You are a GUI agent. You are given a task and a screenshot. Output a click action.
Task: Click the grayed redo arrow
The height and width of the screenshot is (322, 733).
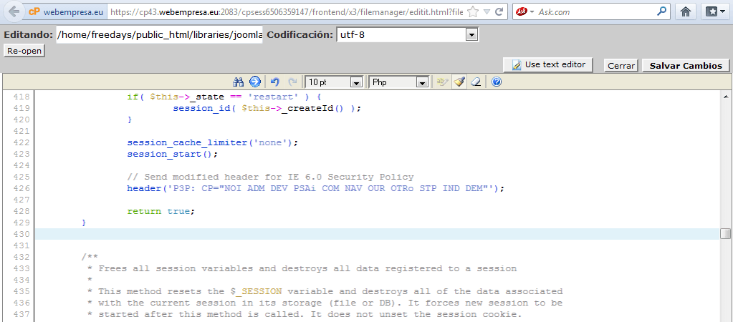pyautogui.click(x=292, y=82)
